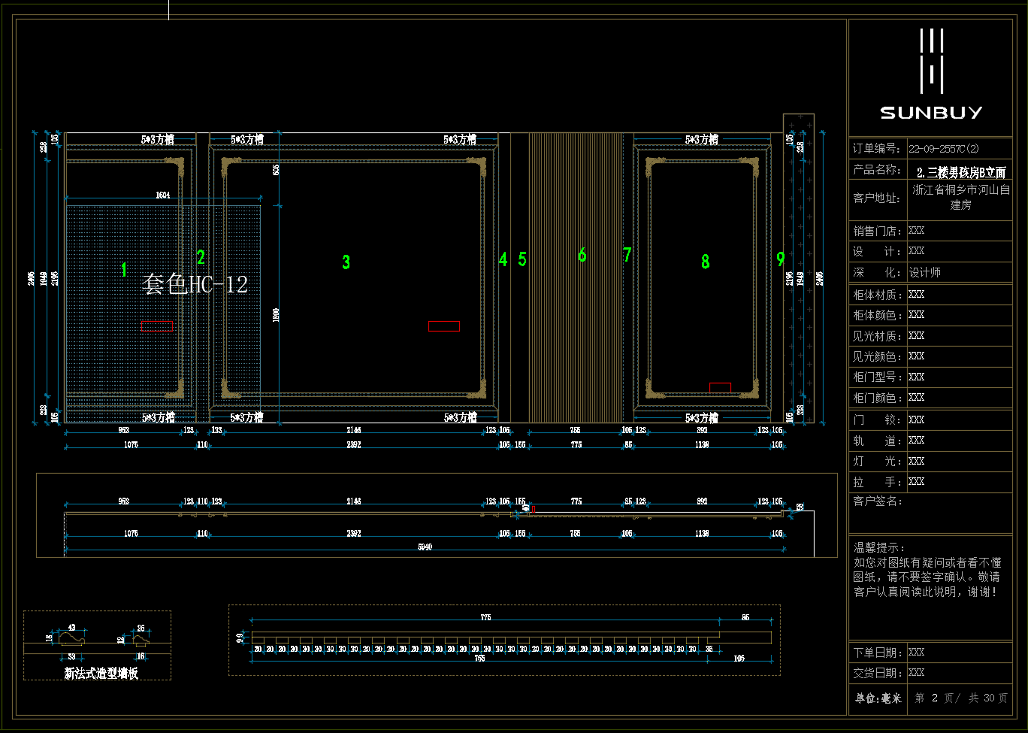Select the 5940 overall length dimension
The height and width of the screenshot is (733, 1028).
coord(425,547)
